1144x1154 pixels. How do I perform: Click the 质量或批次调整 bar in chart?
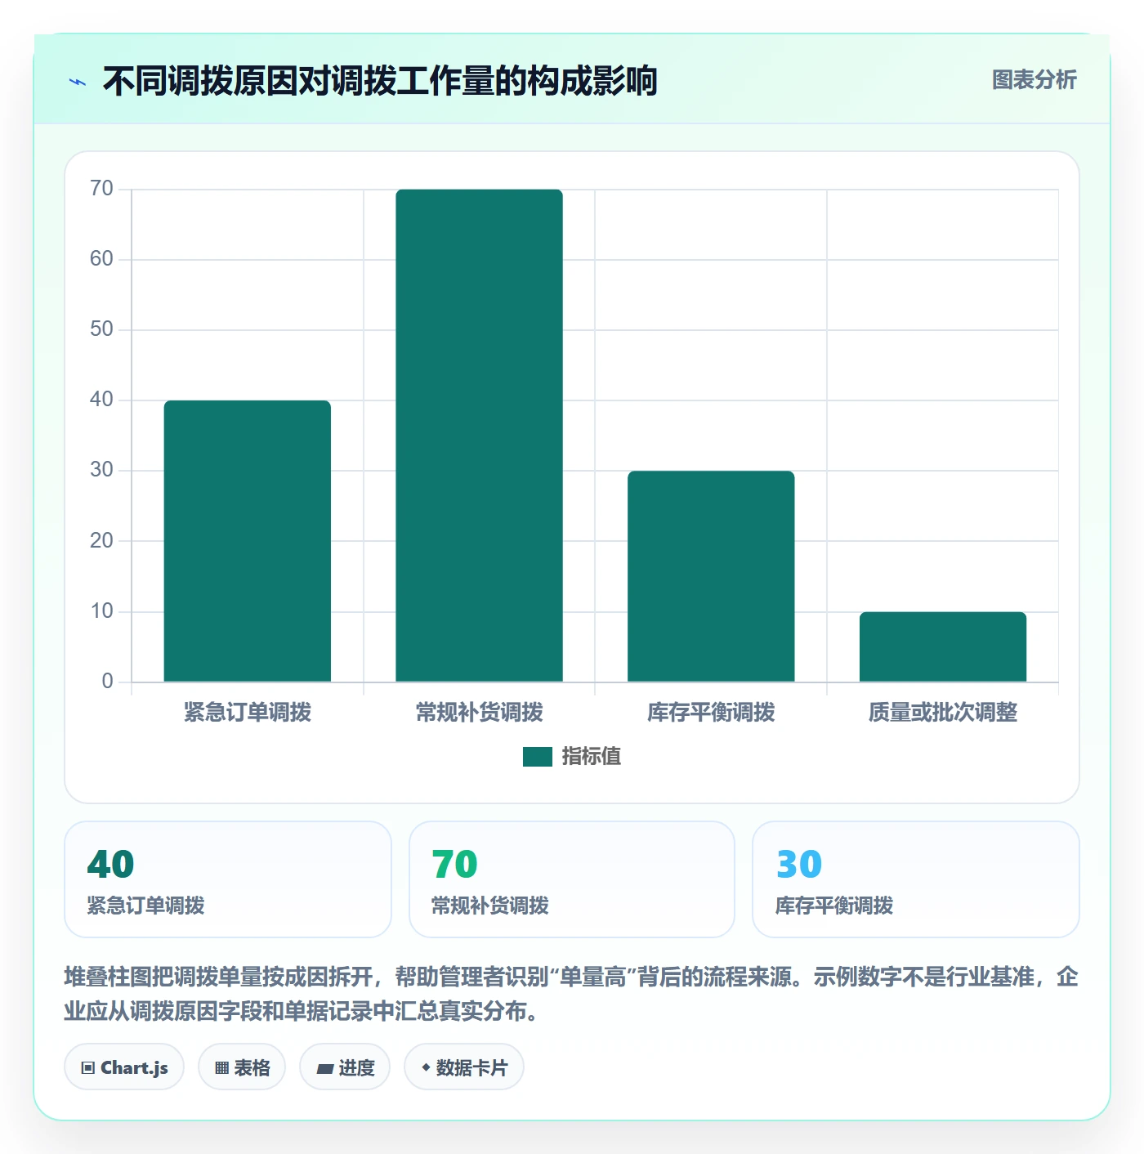coord(943,646)
